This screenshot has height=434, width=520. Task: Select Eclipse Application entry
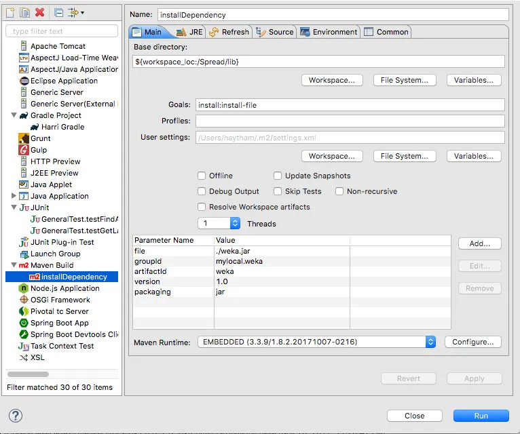pos(58,81)
